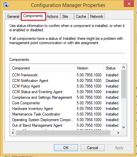Select Out of Band Management Agent row
Image resolution: width=137 pixels, height=157 pixels.
coord(66,125)
